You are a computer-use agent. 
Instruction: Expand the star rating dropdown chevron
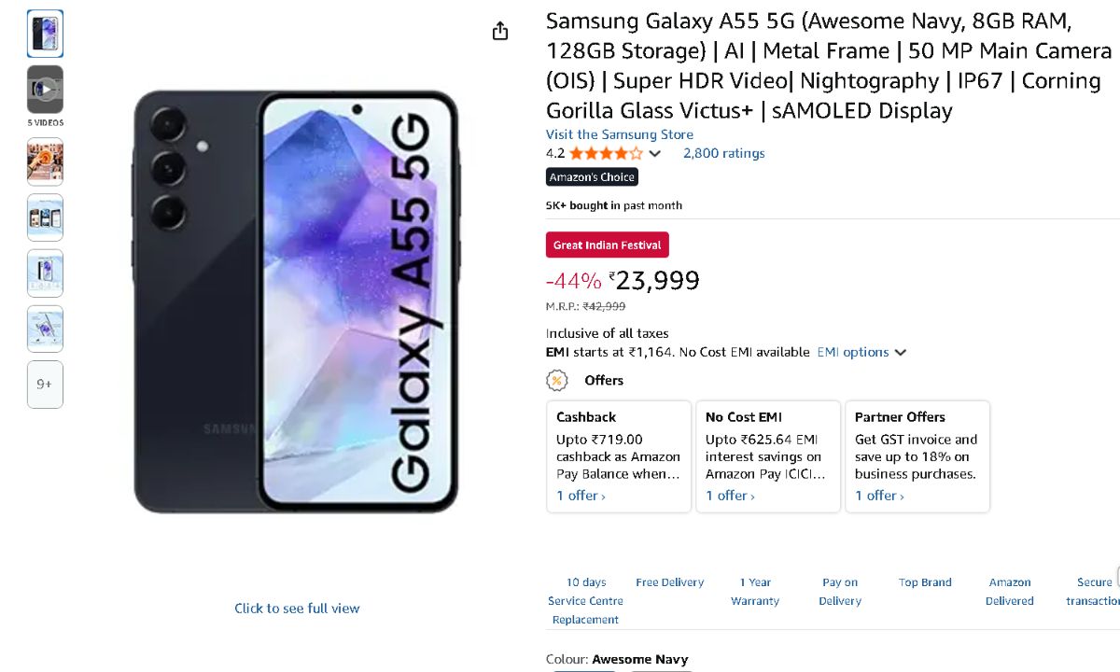(x=655, y=154)
